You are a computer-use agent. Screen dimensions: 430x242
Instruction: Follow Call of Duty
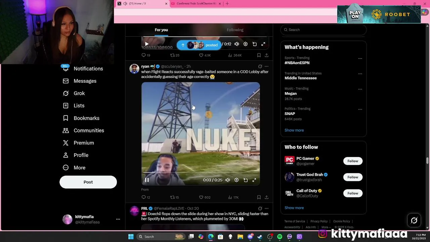[x=353, y=193]
